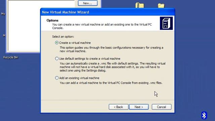The image size is (215, 121).
Task: Click the Recycle Bin desktop label
Action: tap(10, 57)
